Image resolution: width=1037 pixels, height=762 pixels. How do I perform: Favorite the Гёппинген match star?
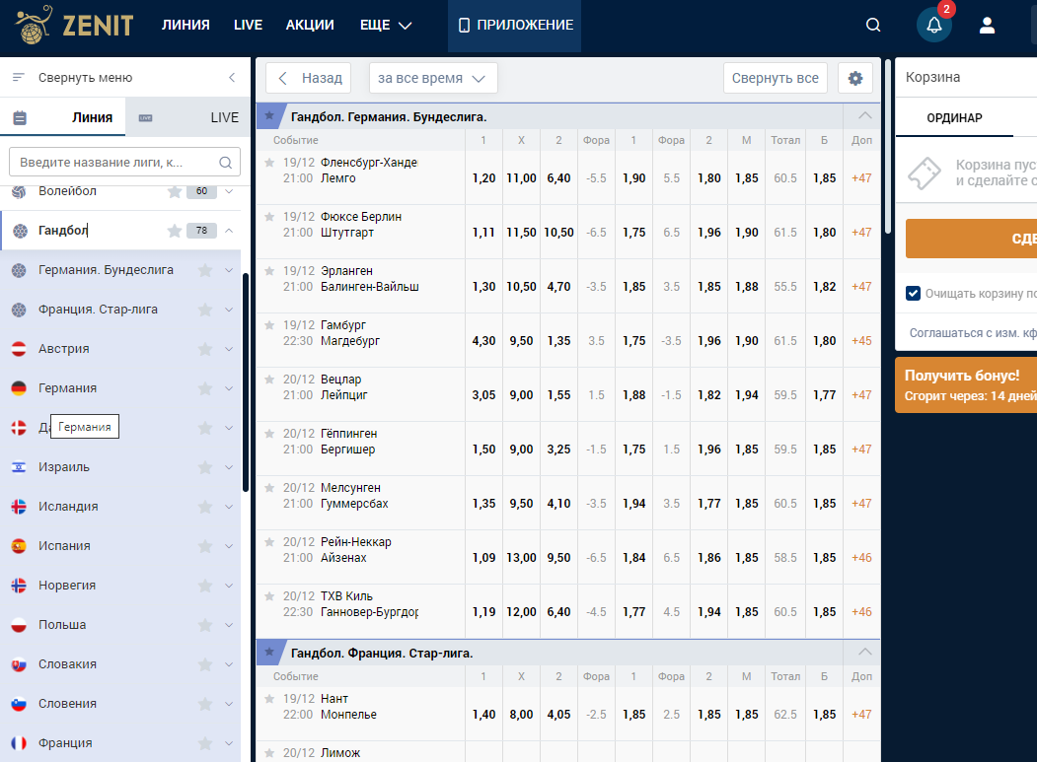[269, 433]
